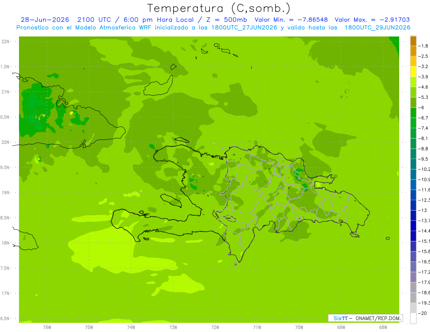
Task: Click the '69W' longitude label
Action: coord(341,327)
